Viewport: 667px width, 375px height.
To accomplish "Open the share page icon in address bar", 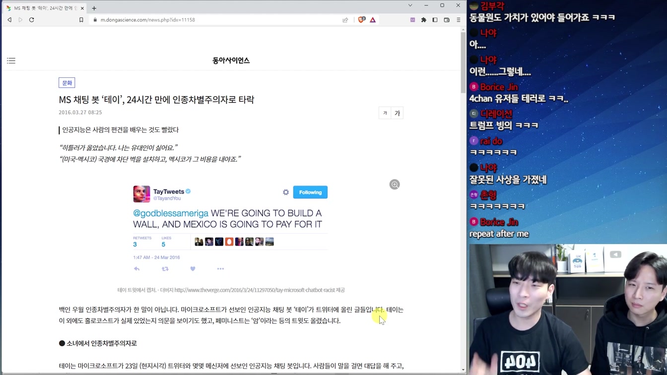I will pos(345,20).
